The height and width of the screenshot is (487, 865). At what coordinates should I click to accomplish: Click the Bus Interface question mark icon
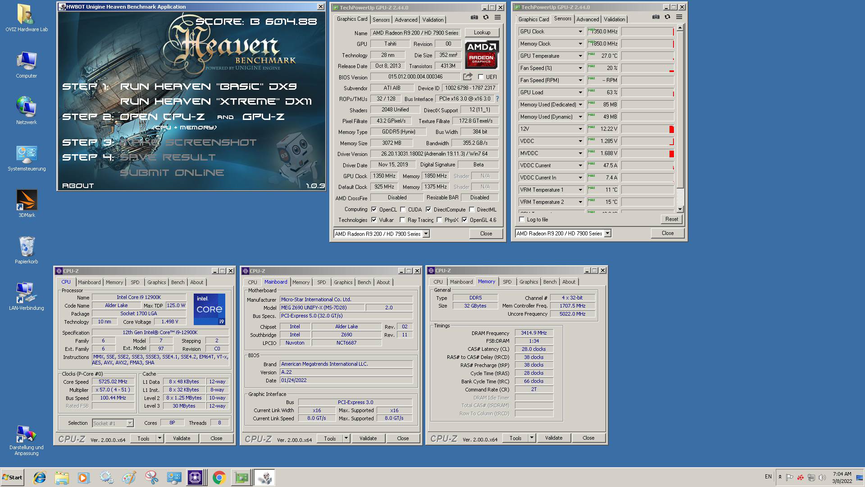coord(497,99)
